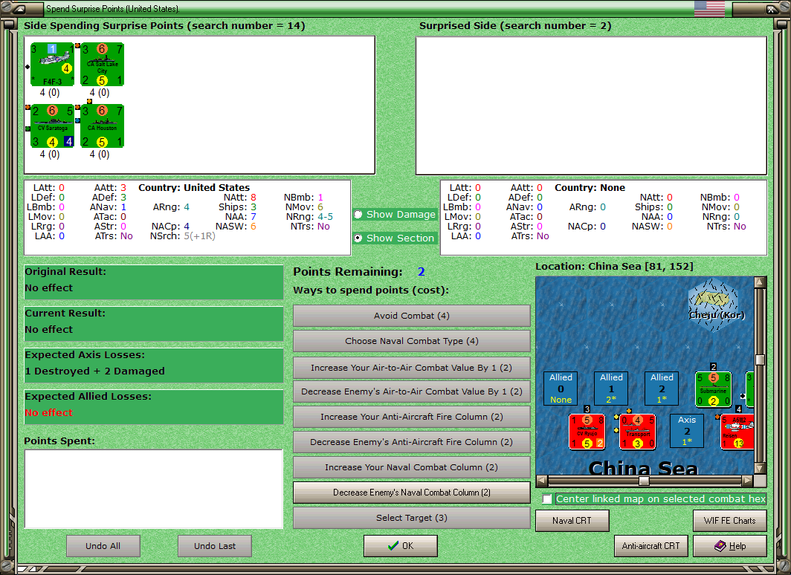This screenshot has width=791, height=575.
Task: Click the map vertical scrollbar thumb
Action: pyautogui.click(x=761, y=360)
